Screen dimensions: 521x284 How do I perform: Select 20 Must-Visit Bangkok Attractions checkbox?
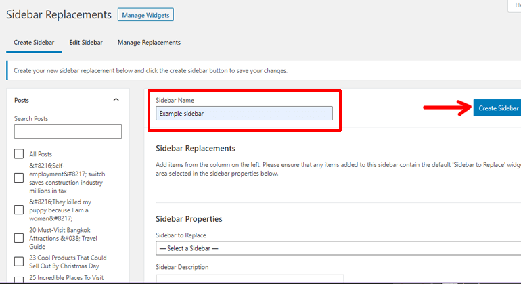(19, 239)
